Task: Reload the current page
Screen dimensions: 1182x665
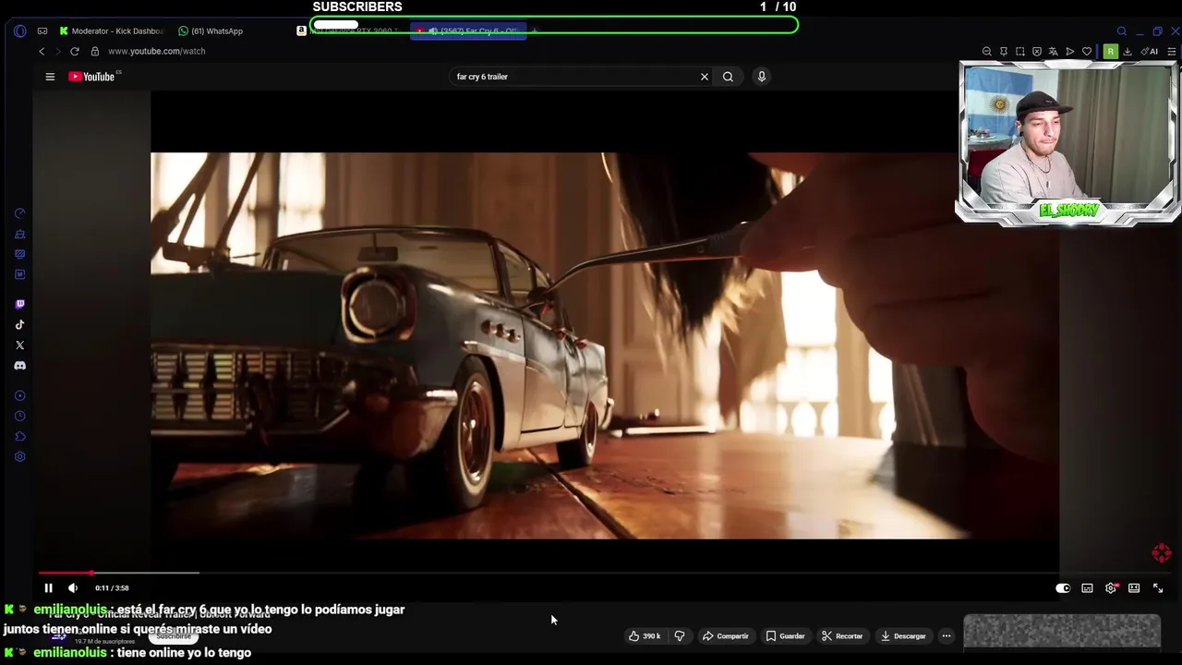Action: pyautogui.click(x=75, y=51)
